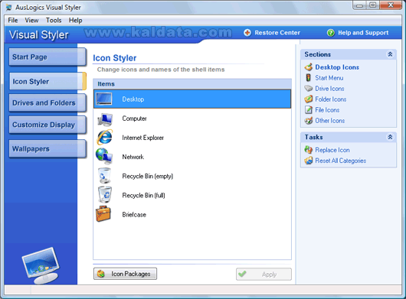Click the Briefcase icon
This screenshot has width=406, height=299.
(x=103, y=214)
